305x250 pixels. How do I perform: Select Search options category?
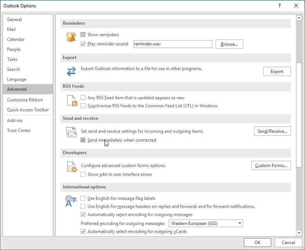pos(28,69)
